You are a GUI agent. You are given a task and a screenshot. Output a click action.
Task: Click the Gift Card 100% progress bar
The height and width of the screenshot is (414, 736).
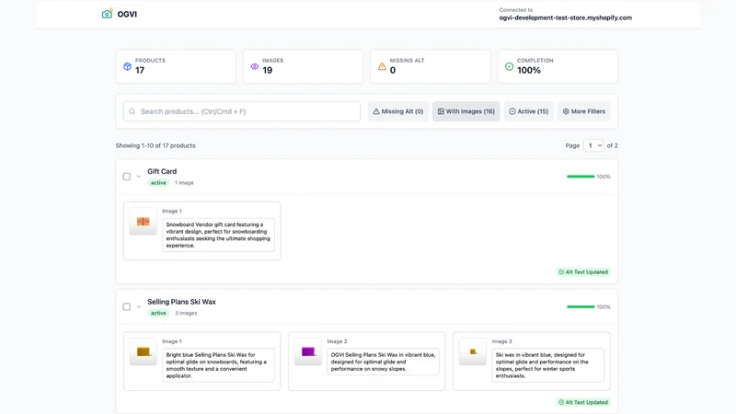pyautogui.click(x=581, y=177)
